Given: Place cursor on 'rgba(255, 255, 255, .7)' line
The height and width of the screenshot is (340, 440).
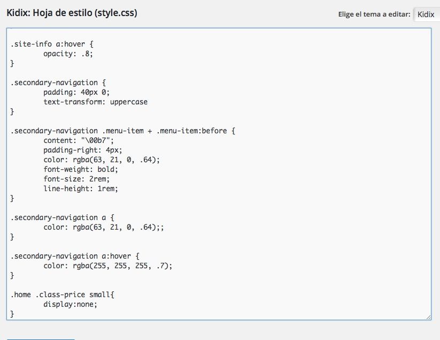Looking at the screenshot, I should 108,266.
